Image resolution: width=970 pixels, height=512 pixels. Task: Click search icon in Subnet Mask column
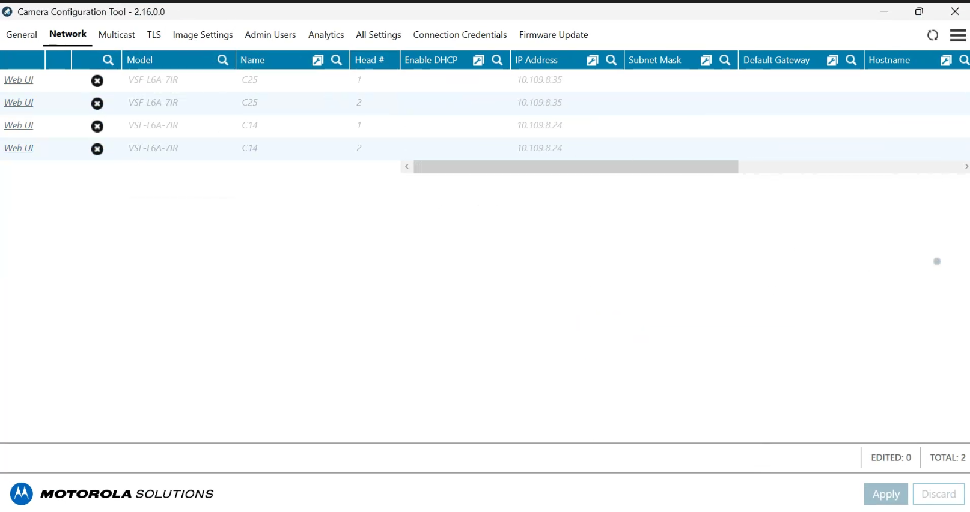click(x=725, y=60)
